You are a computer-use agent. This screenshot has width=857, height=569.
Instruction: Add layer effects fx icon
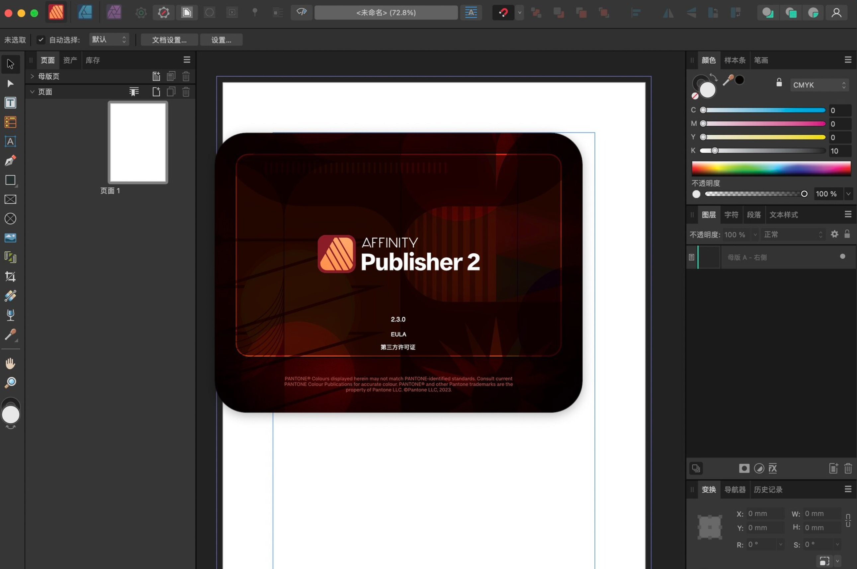(773, 469)
